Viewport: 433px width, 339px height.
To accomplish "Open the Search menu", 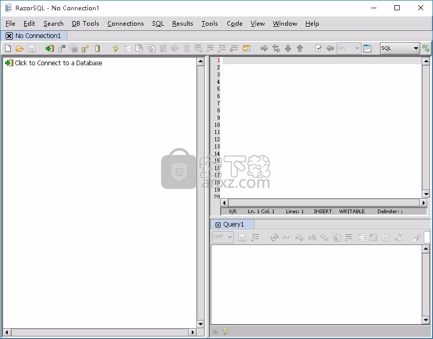I will tap(53, 24).
